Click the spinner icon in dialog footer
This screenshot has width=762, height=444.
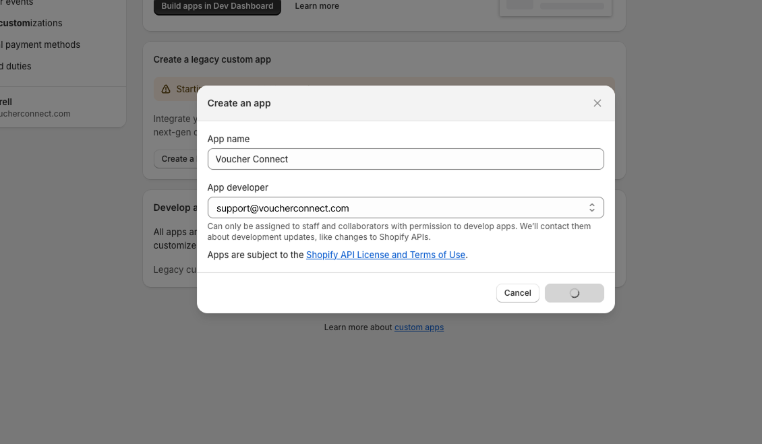click(575, 293)
